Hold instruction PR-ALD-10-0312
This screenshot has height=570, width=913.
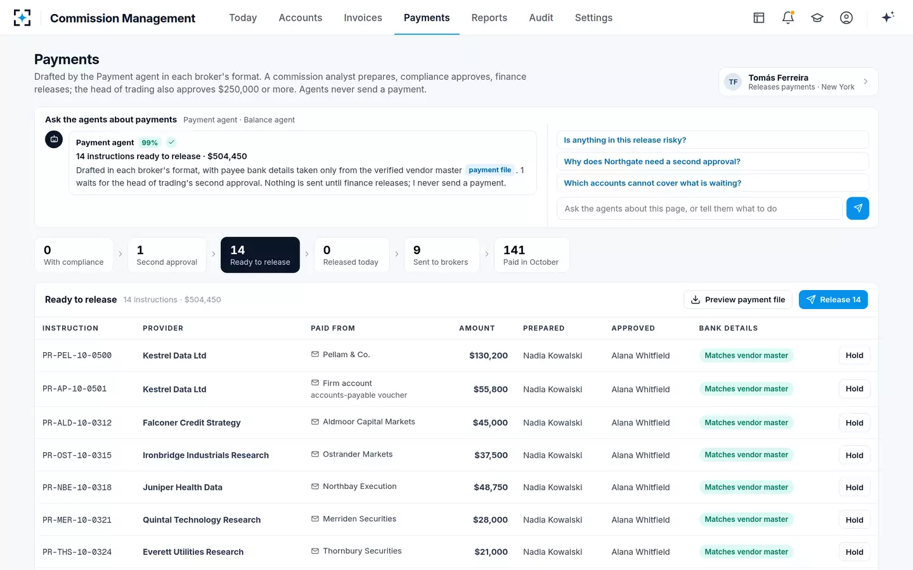click(x=854, y=423)
